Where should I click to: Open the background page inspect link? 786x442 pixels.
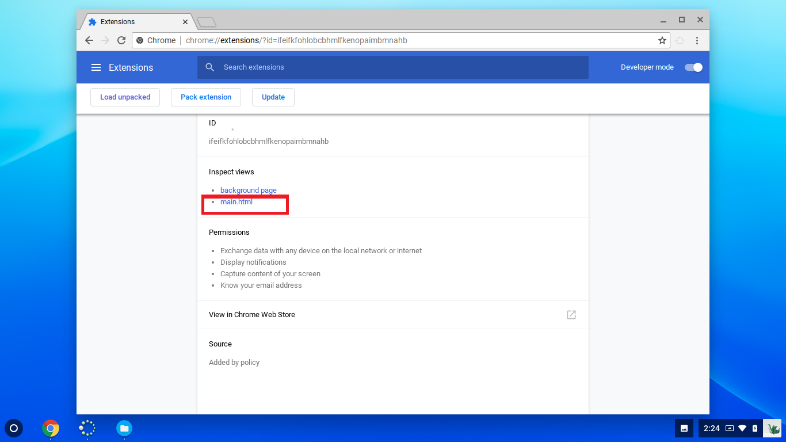(249, 190)
